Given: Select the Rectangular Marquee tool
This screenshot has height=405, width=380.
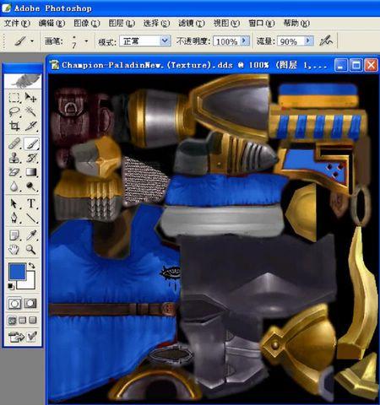Looking at the screenshot, I should click(14, 97).
